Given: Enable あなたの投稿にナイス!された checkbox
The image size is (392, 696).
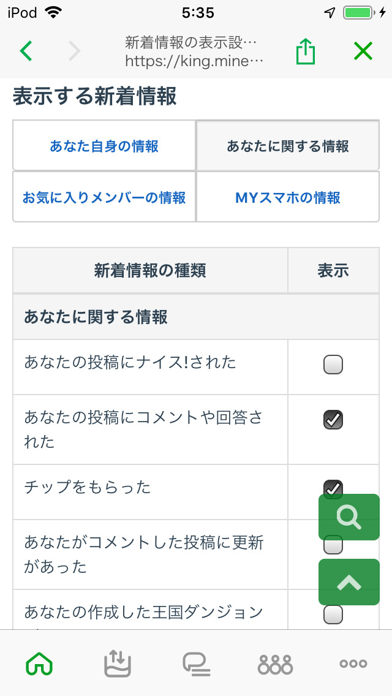Looking at the screenshot, I should pyautogui.click(x=333, y=365).
